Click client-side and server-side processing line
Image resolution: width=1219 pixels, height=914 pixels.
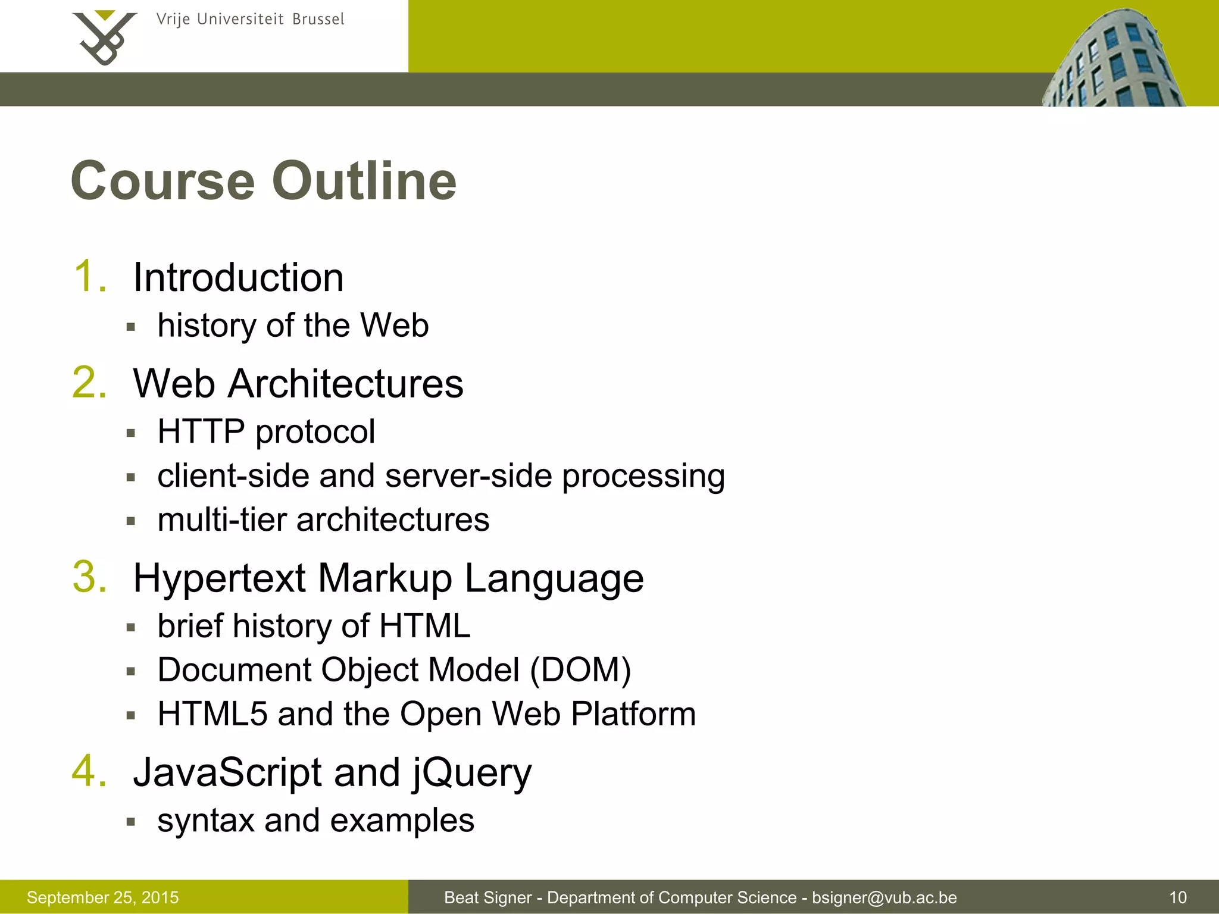440,476
